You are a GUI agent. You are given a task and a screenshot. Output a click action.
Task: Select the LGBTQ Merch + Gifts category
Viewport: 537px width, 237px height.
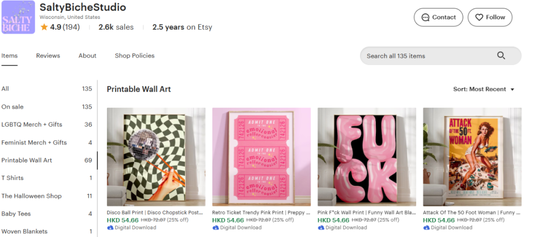[32, 125]
